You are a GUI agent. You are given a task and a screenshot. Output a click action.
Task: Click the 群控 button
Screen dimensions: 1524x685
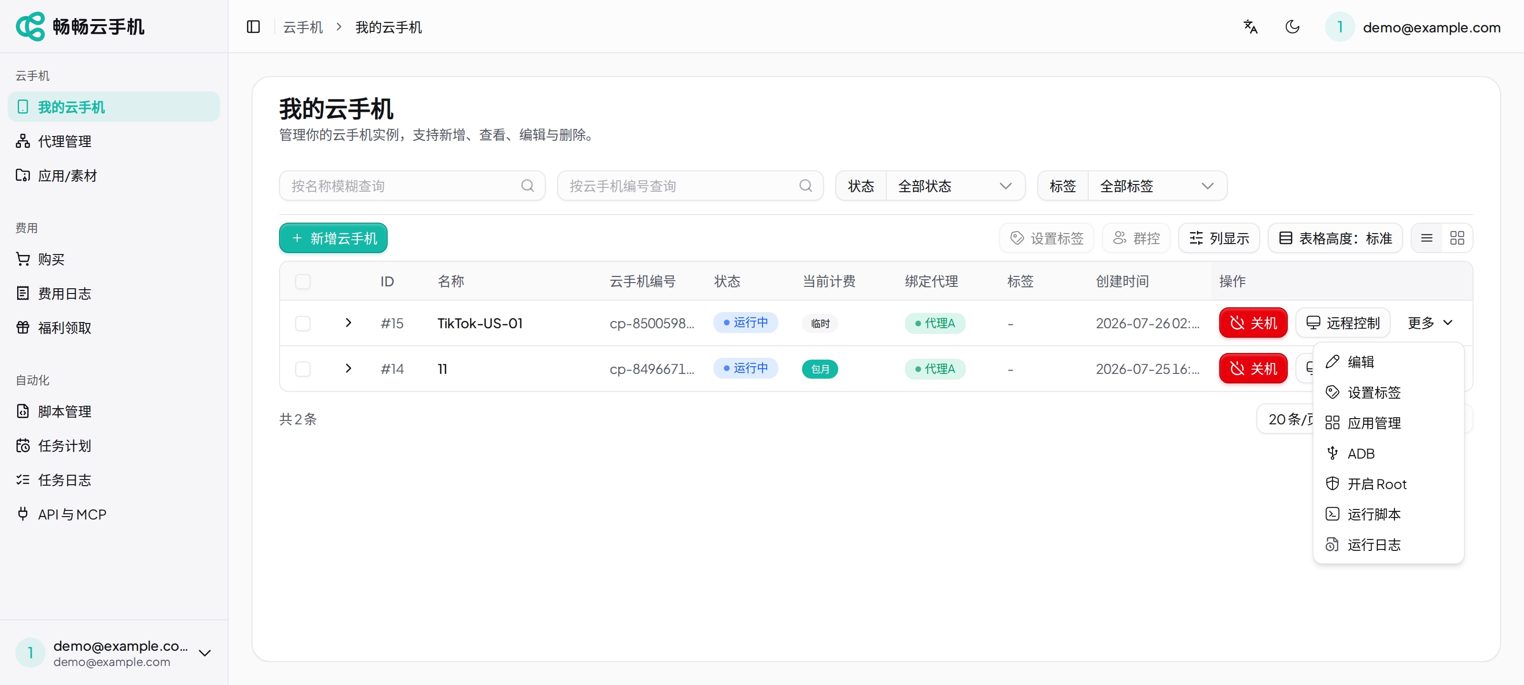1136,238
